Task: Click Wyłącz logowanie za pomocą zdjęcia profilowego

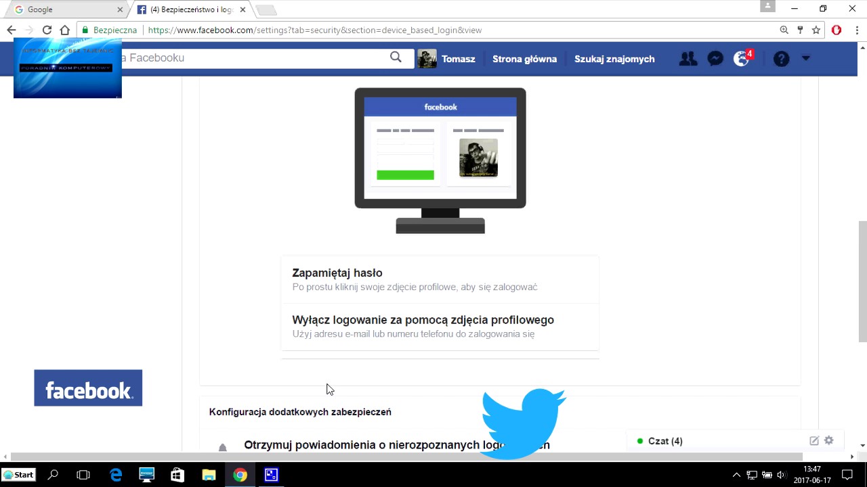Action: coord(440,327)
